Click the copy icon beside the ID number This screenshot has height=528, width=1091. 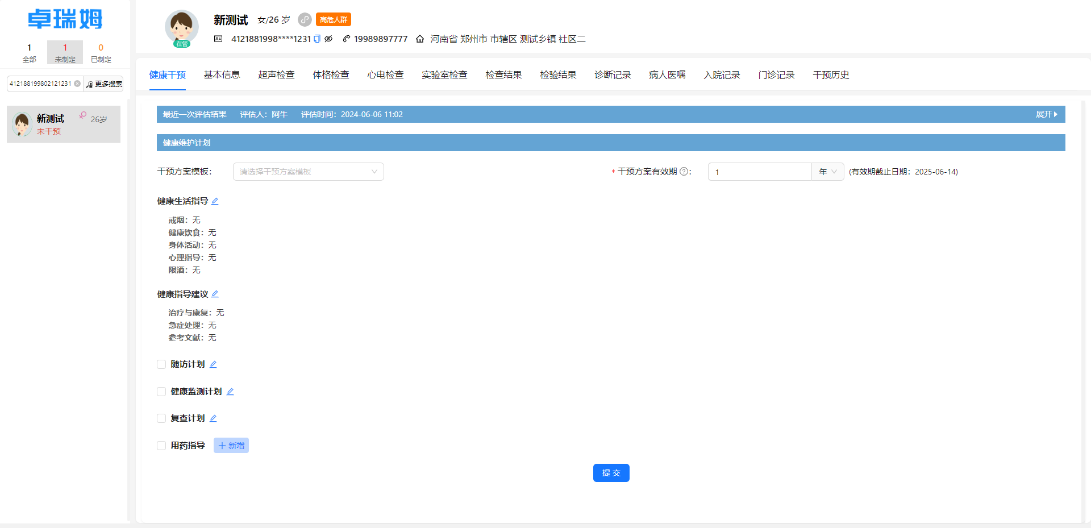point(316,39)
